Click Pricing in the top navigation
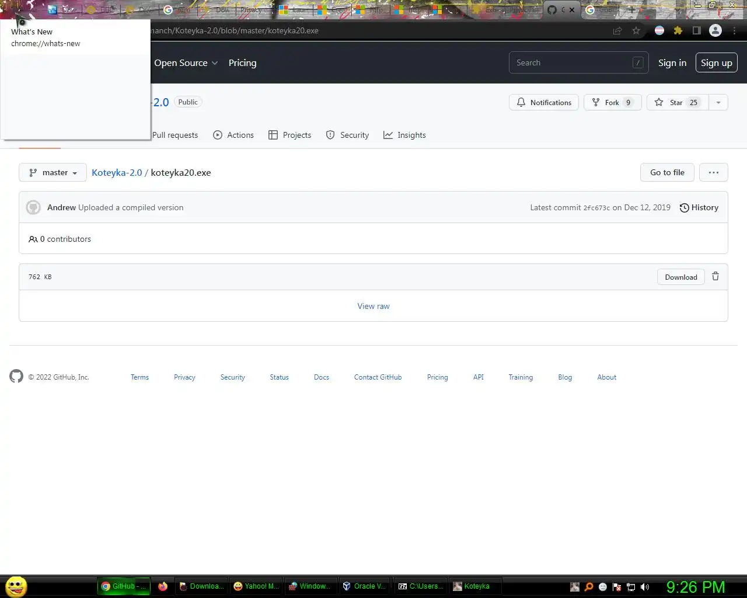Screen dimensions: 747x598 (x=242, y=62)
